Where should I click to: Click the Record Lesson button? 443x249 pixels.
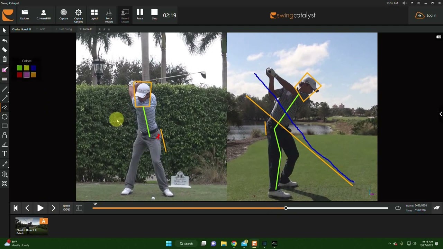click(125, 16)
